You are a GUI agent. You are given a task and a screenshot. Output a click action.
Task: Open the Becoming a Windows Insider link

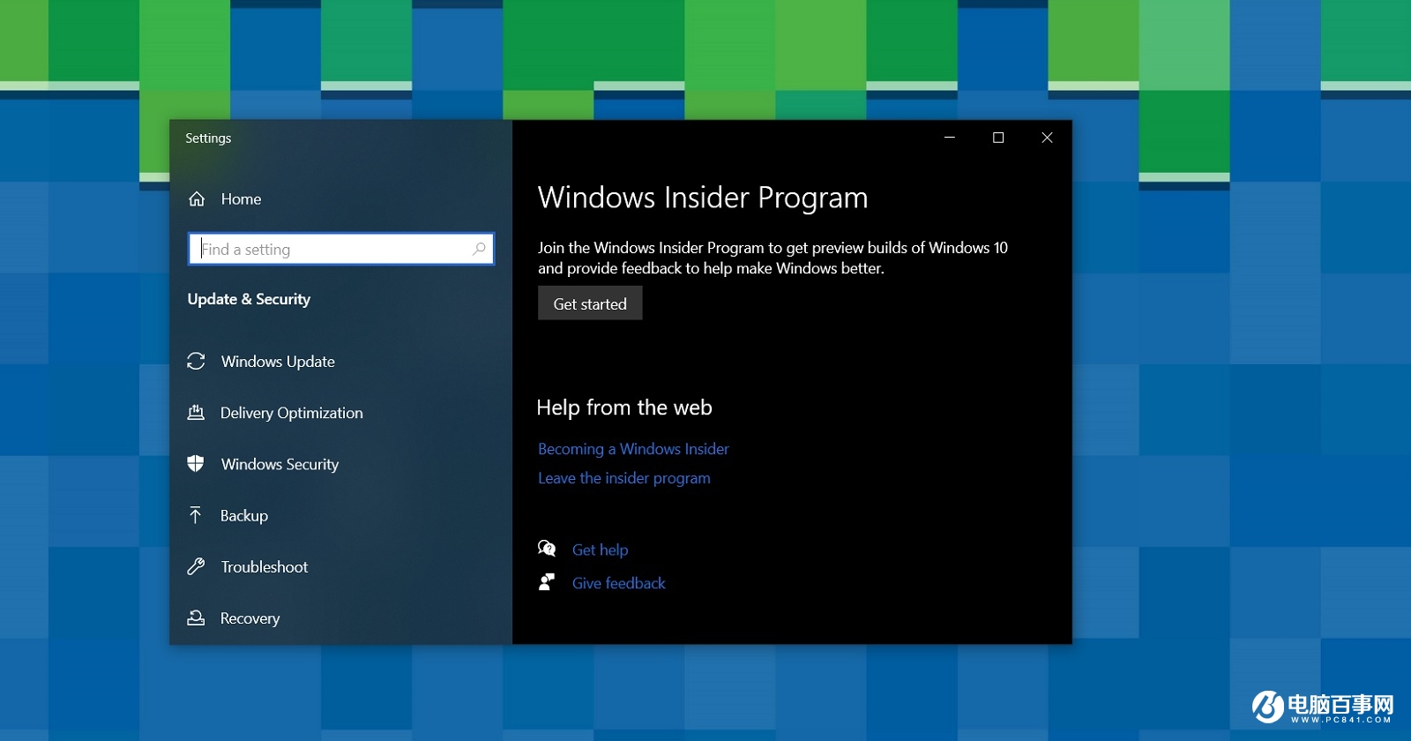633,449
